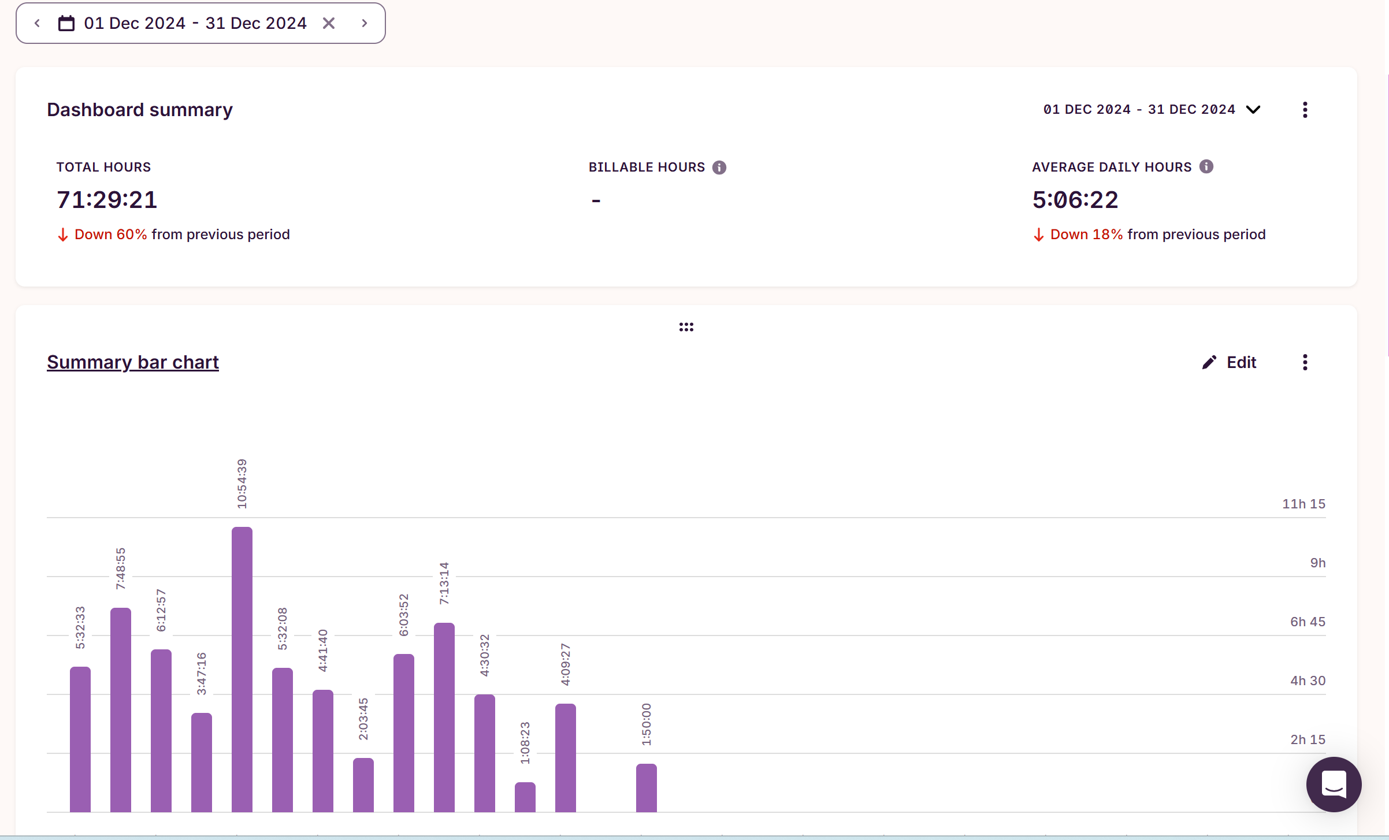Open Dashboard summary three-dot options menu
Viewport: 1389px width, 840px height.
click(x=1305, y=110)
